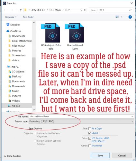Open the Help question mark icon
Screen dimensions: 136x161
pos(130,17)
